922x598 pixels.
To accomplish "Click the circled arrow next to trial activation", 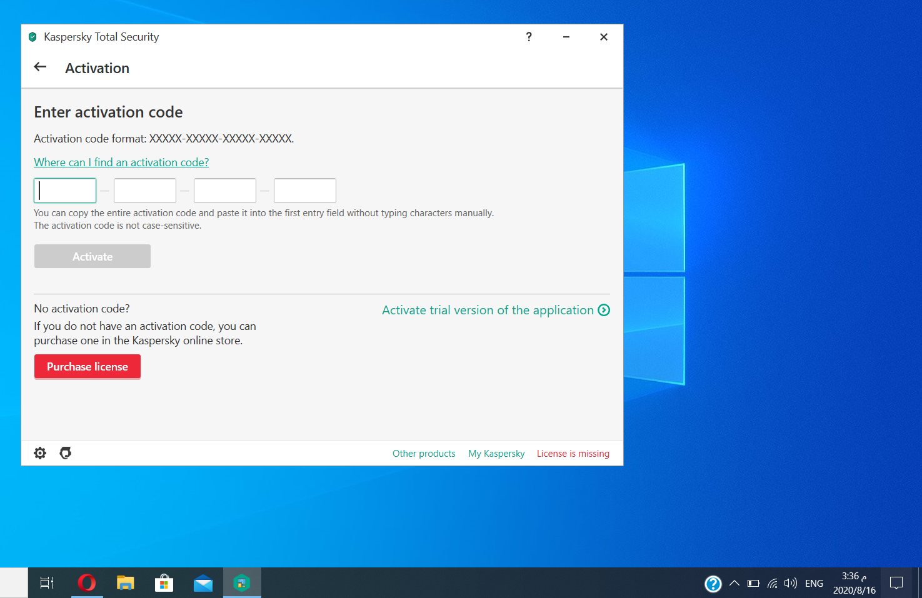I will (604, 310).
